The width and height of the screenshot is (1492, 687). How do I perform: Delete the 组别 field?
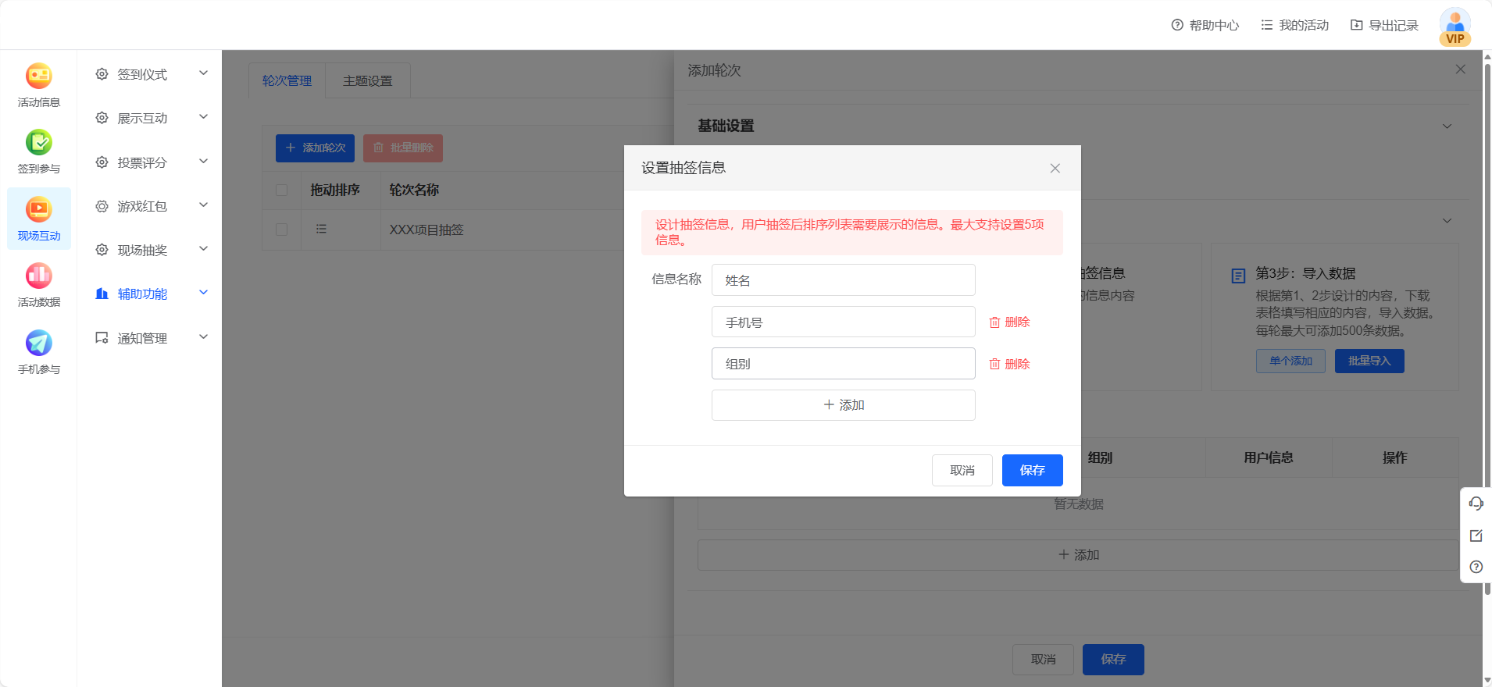1009,364
